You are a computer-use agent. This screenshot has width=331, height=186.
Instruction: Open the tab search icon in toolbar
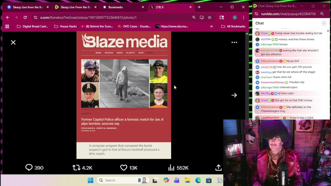click(x=222, y=17)
